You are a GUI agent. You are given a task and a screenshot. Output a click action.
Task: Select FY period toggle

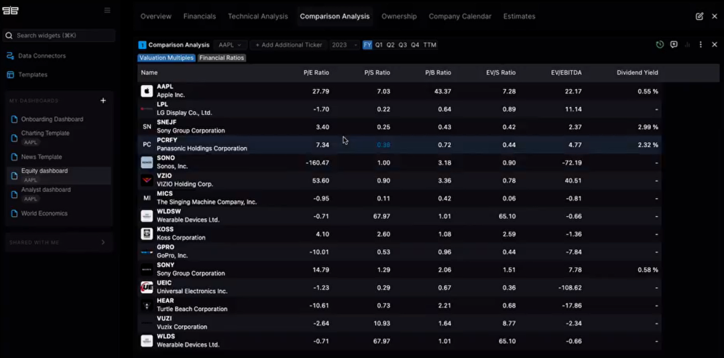tap(367, 45)
